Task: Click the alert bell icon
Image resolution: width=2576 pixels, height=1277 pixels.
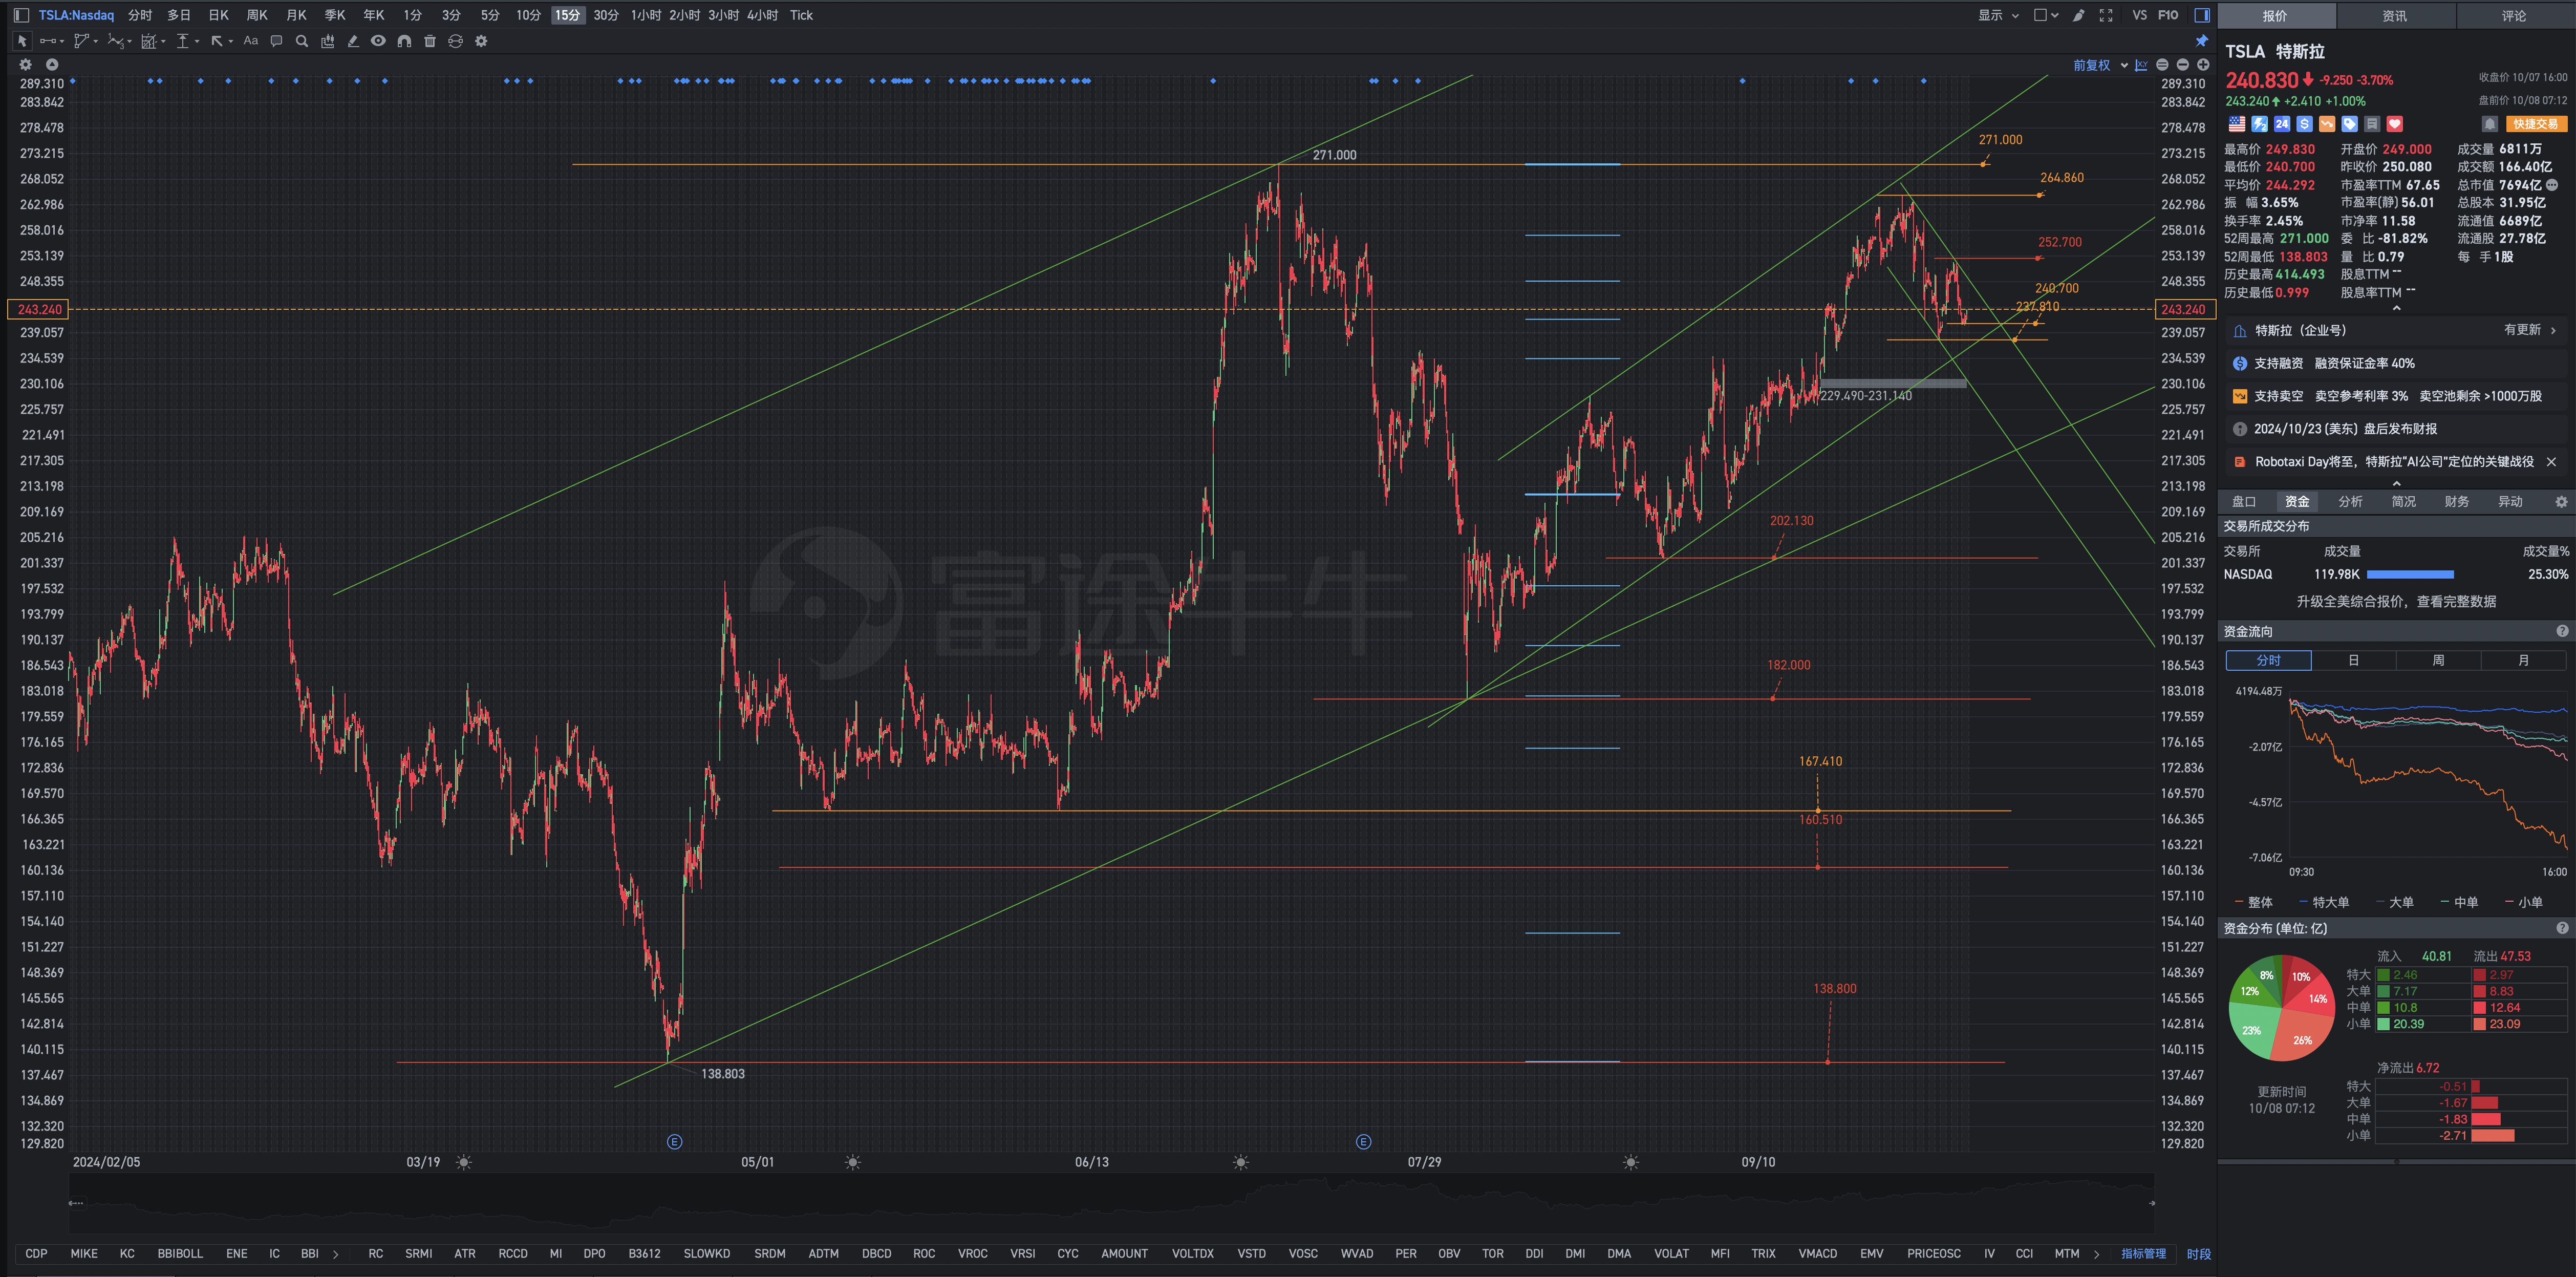Action: coord(2490,124)
